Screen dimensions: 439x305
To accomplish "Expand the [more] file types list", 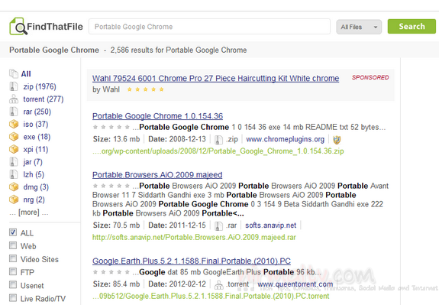I will 28,213.
